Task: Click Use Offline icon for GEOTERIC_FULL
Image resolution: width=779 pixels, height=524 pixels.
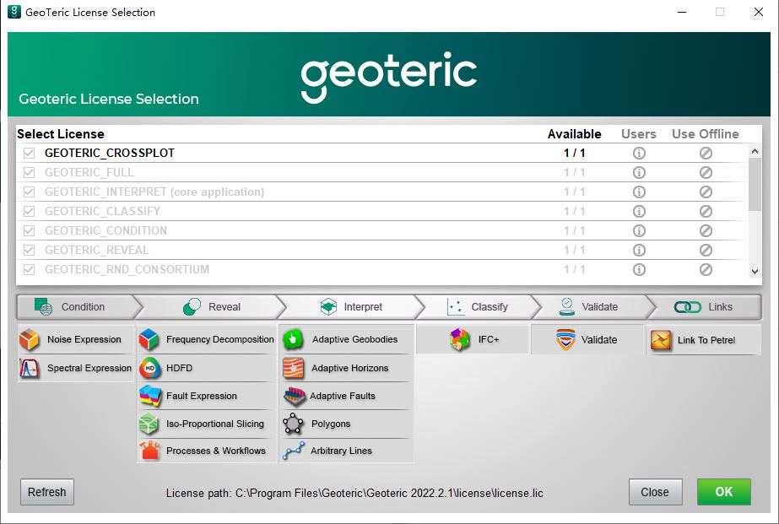Action: click(x=706, y=172)
